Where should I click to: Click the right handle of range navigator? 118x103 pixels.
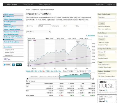(90, 75)
